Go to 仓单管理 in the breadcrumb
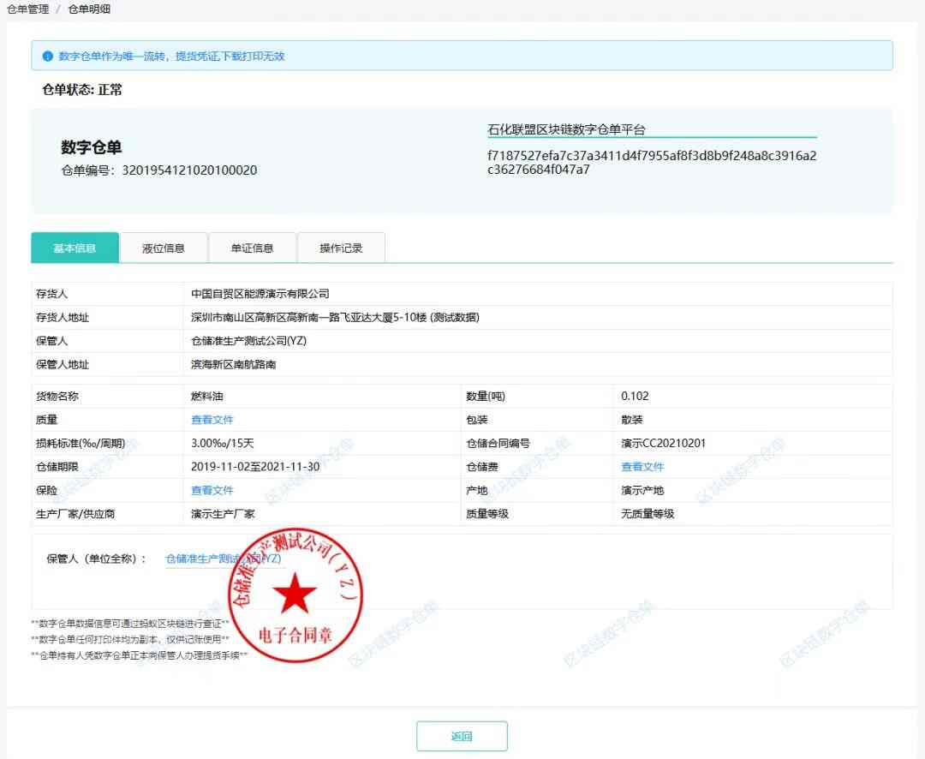925x759 pixels. point(27,9)
